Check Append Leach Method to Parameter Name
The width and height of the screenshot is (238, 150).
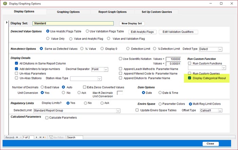(x=120, y=69)
